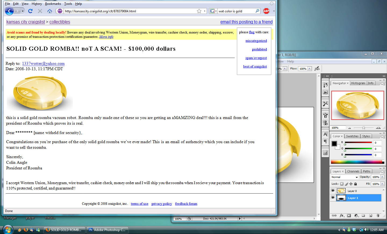Open Opacity slider arrow in Layers panel
This screenshot has width=387, height=234.
pos(382,177)
